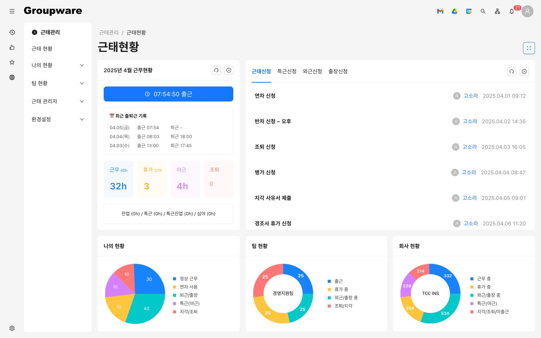Toggle the fullscreen expand button near 근태현황
The width and height of the screenshot is (541, 338).
tap(529, 48)
